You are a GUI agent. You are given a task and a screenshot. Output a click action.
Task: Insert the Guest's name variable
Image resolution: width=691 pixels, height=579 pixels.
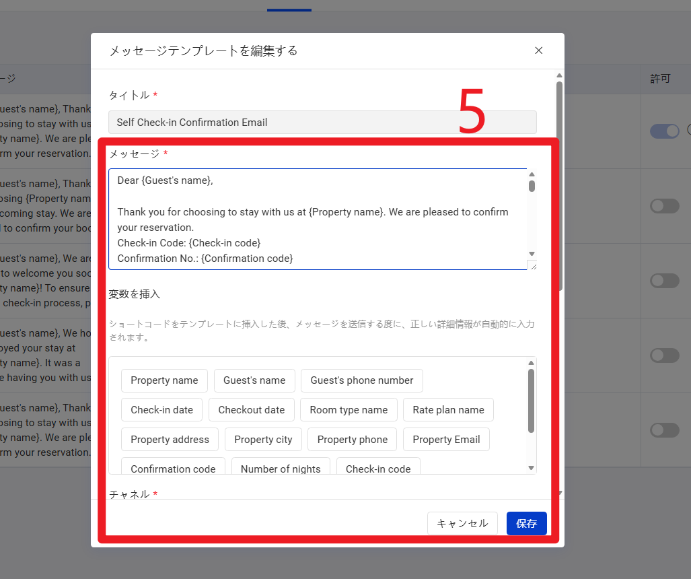point(254,380)
